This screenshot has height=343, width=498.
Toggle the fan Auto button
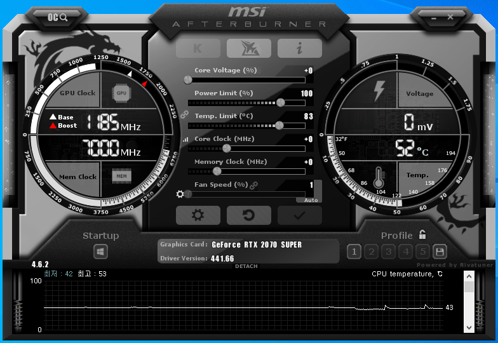tap(311, 200)
